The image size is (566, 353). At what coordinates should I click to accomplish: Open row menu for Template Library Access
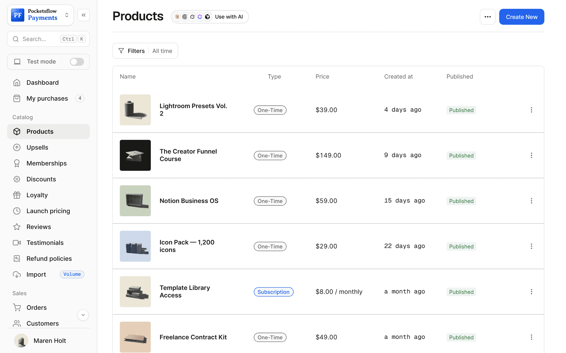(x=531, y=292)
